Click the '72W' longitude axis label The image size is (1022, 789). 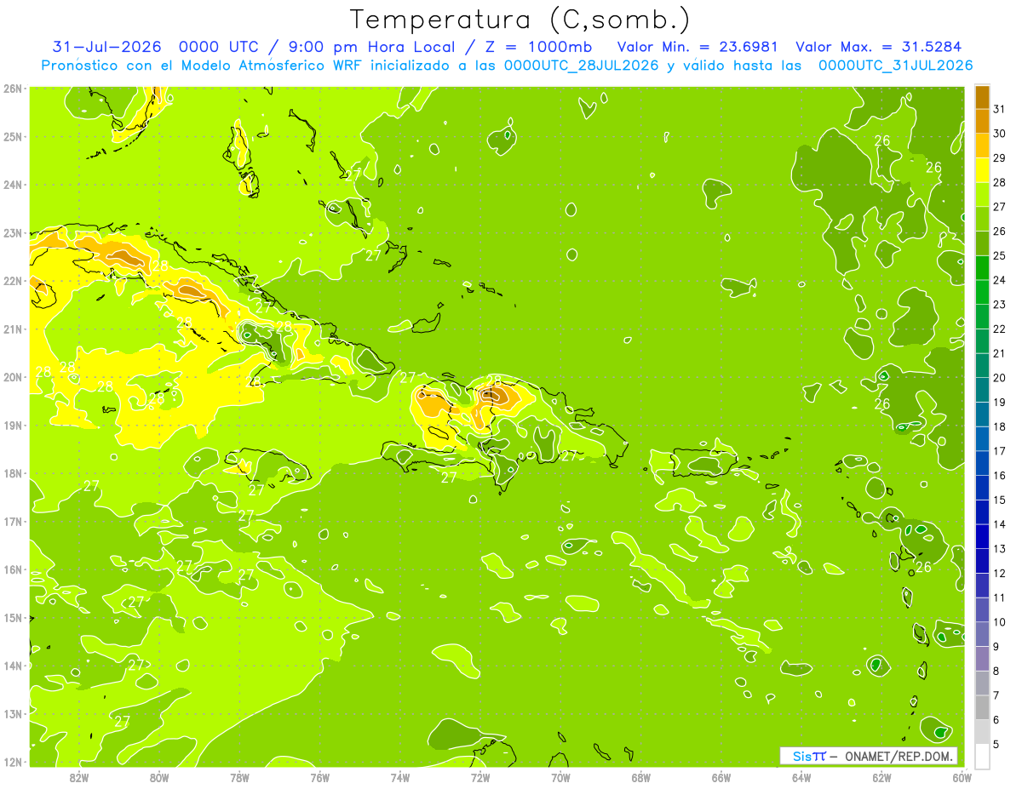coord(480,778)
